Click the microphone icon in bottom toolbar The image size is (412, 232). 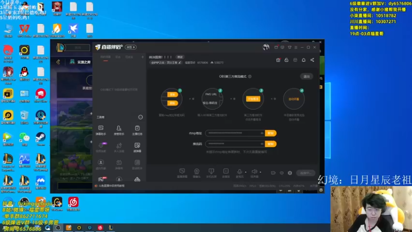coord(239,172)
